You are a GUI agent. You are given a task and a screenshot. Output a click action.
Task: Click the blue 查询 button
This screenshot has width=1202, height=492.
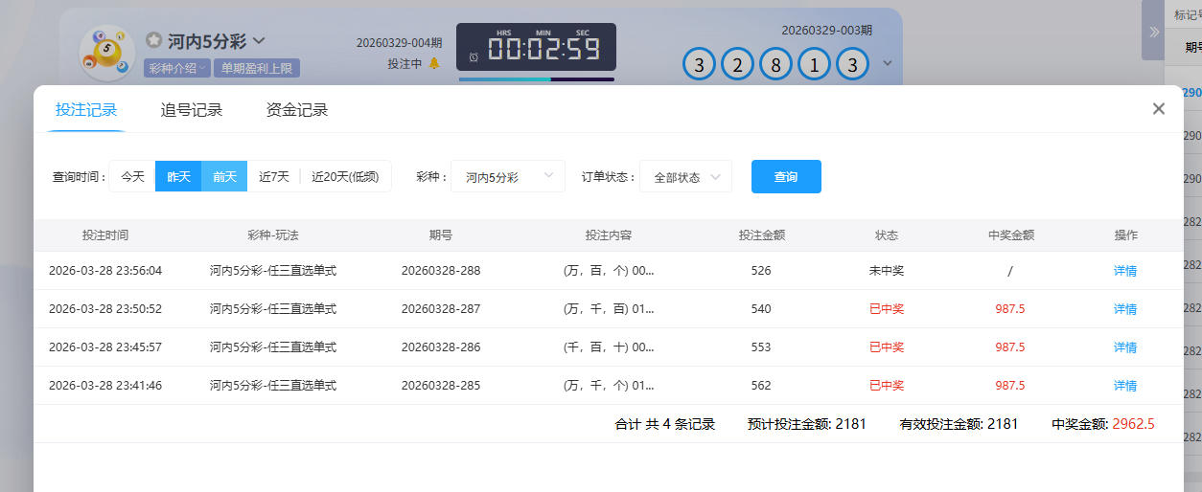point(786,177)
